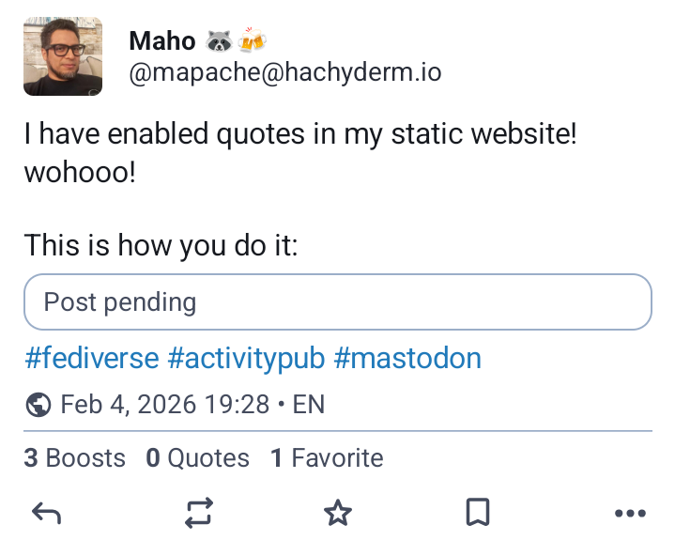This screenshot has height=540, width=675.
Task: View the 1 Favorite list
Action: point(327,458)
